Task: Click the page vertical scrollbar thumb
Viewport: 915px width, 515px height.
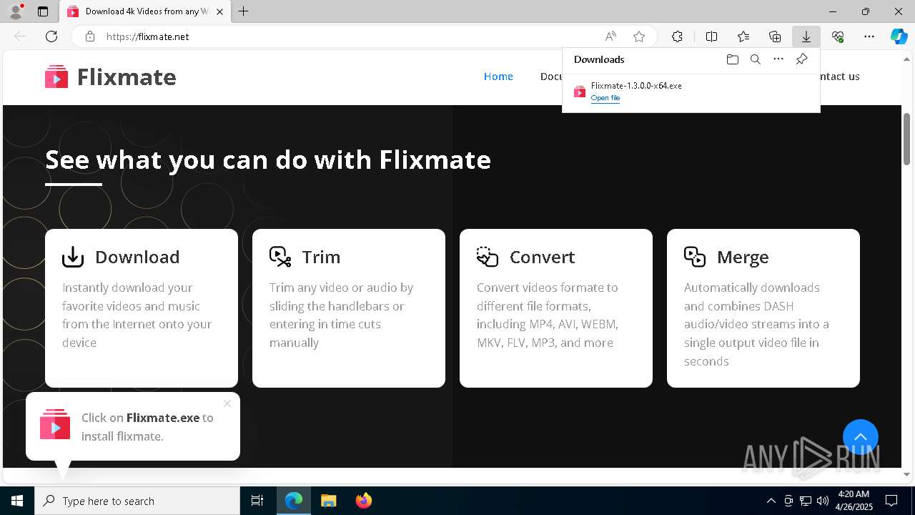Action: click(x=907, y=139)
